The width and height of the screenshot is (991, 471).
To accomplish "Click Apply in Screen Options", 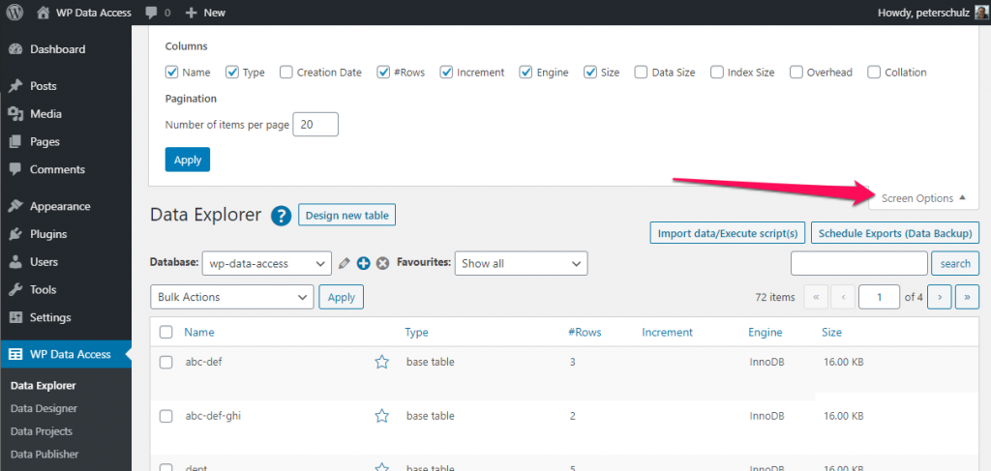I will pyautogui.click(x=187, y=160).
